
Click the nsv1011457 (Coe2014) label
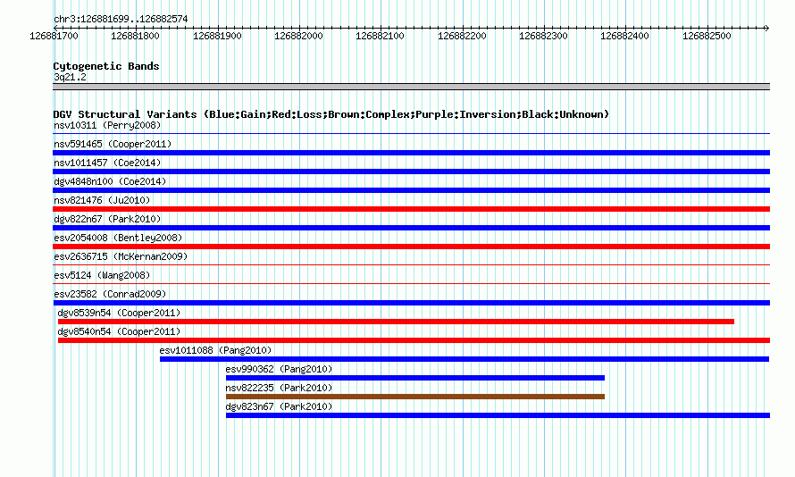(107, 163)
